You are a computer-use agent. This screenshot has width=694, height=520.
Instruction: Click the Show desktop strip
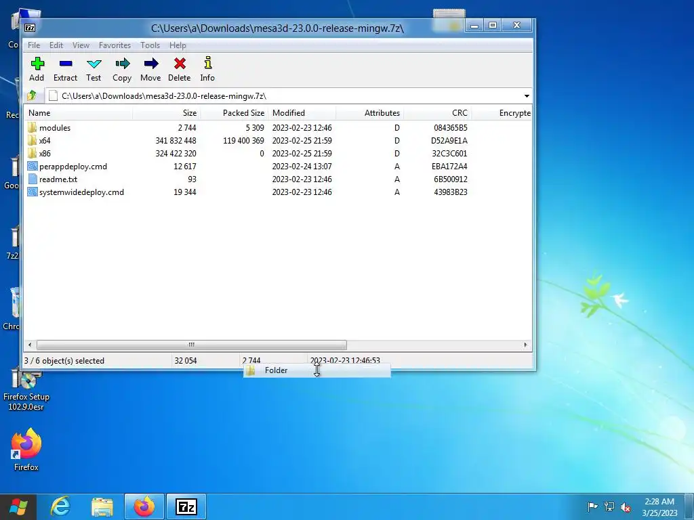click(x=691, y=506)
